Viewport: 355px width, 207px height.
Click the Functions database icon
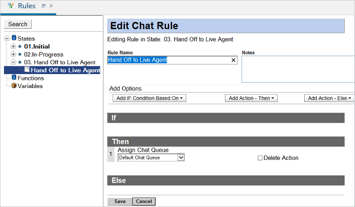pos(14,78)
